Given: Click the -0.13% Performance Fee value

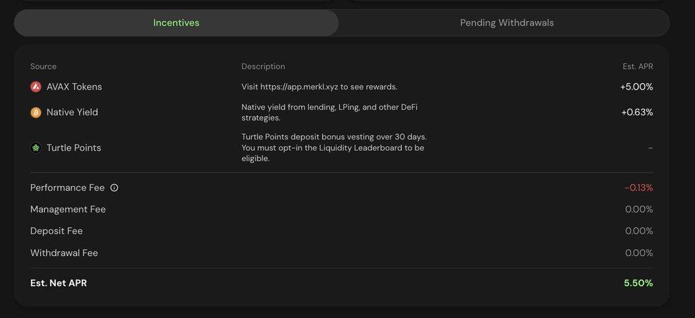Looking at the screenshot, I should [x=638, y=188].
